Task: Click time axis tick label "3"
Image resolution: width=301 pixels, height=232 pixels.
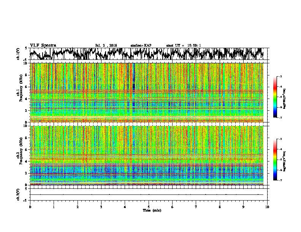Action: [x=101, y=207]
